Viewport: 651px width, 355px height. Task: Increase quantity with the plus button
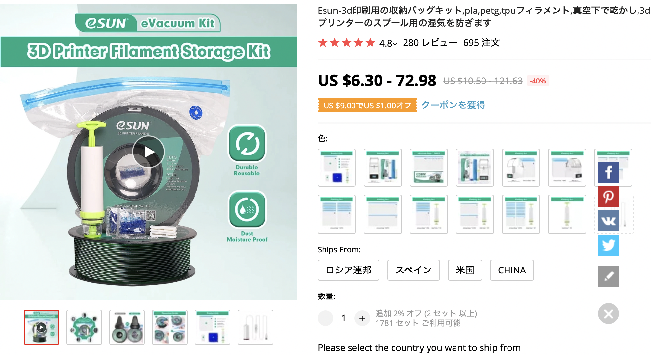(362, 318)
